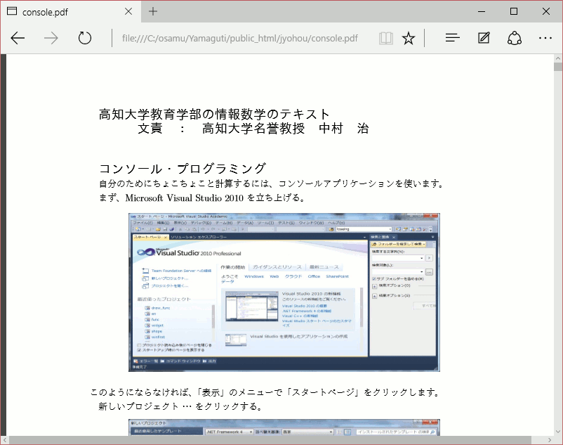Go back to the previous page
563x445 pixels.
click(18, 38)
